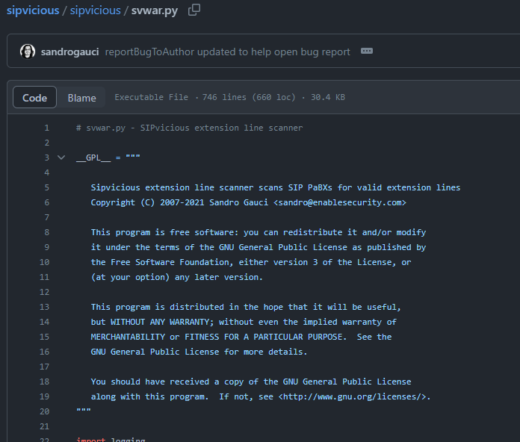Image resolution: width=520 pixels, height=442 pixels.
Task: Open sandrogauci avatar image
Action: (x=28, y=52)
